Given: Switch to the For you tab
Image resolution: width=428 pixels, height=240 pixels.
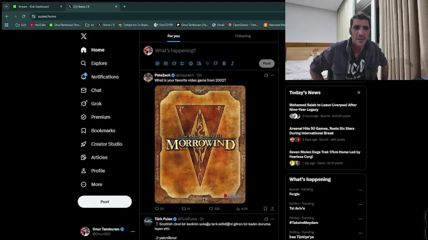Looking at the screenshot, I should tap(174, 36).
